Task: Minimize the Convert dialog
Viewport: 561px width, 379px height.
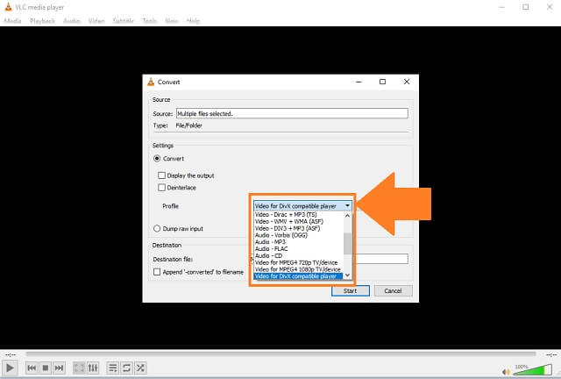Action: point(359,82)
